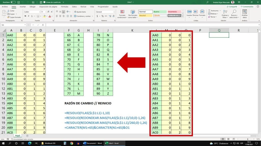
Task: Increase font size with the large A button
Action: 48,12
